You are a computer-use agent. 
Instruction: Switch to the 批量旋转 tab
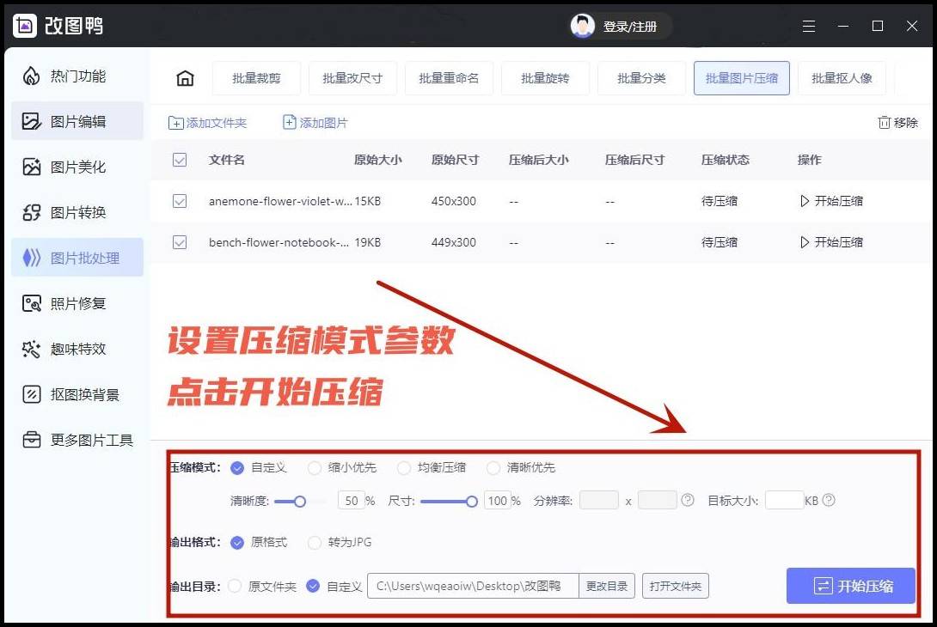(545, 77)
